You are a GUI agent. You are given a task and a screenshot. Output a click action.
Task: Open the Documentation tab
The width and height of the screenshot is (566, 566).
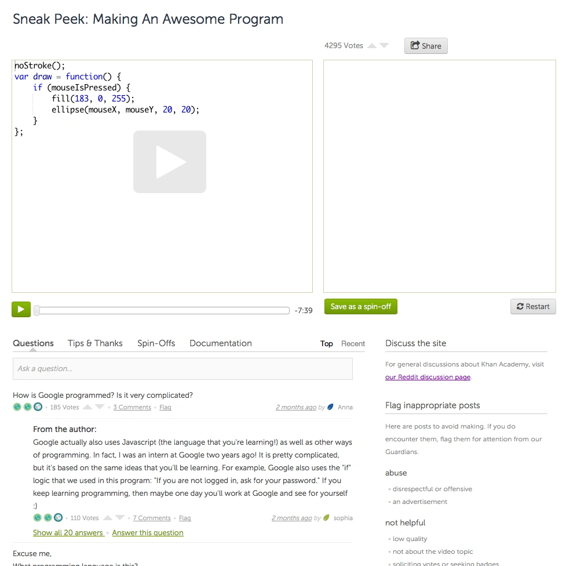[x=220, y=343]
